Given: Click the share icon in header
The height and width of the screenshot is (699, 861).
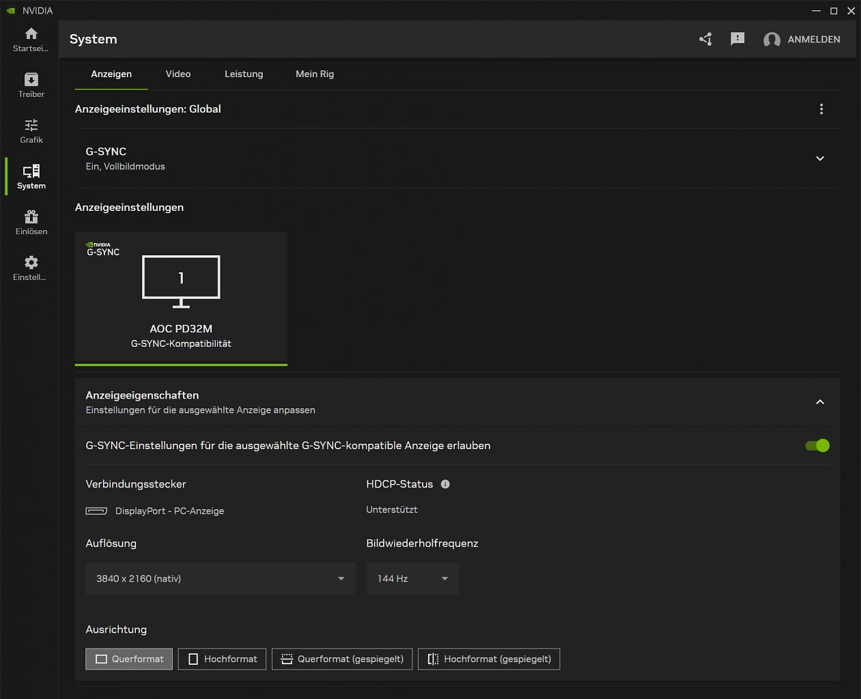Looking at the screenshot, I should [706, 39].
